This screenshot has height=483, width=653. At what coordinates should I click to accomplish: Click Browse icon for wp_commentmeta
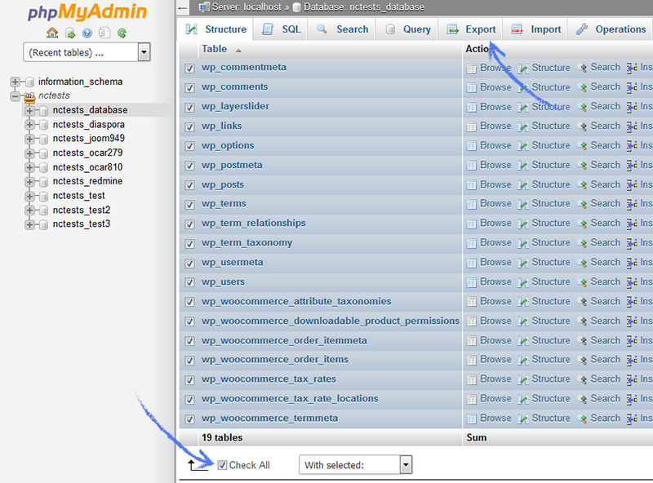[x=472, y=69]
